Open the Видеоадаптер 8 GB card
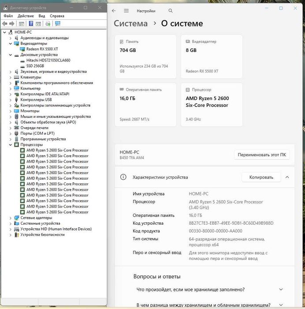Viewport: 305px width, 309px height. 212,57
